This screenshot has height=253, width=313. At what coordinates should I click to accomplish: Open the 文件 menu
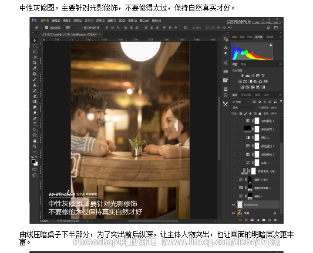point(44,20)
